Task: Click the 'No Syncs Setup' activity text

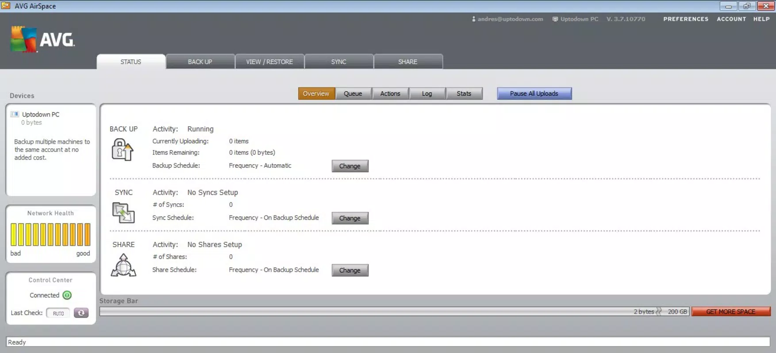Action: pos(212,192)
